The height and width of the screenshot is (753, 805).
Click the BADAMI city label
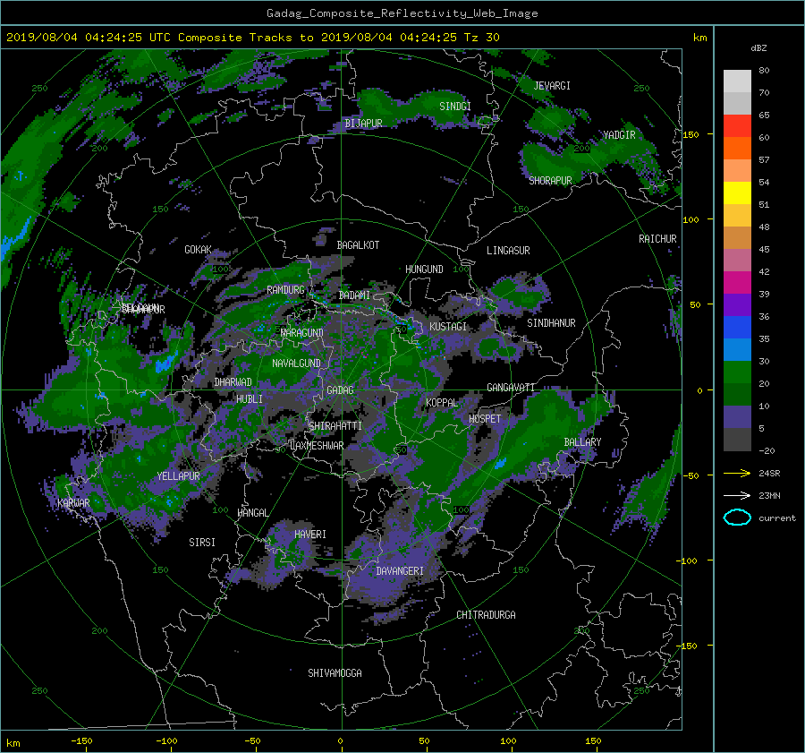(354, 295)
